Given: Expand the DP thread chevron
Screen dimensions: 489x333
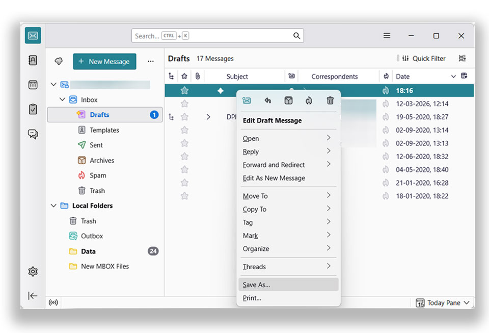Looking at the screenshot, I should pyautogui.click(x=208, y=117).
